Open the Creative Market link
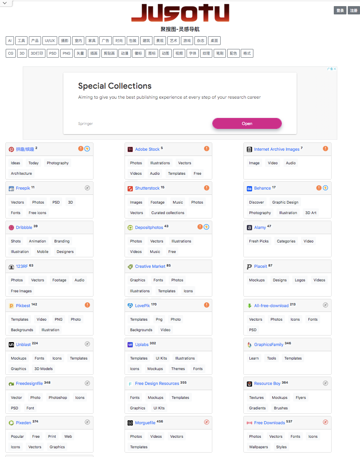Screen dimensions: 360x457 click(150, 267)
